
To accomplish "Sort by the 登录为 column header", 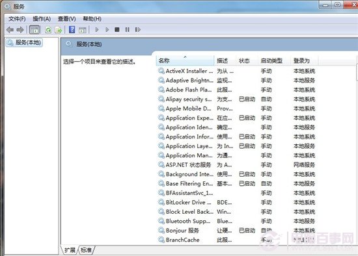I will [304, 60].
